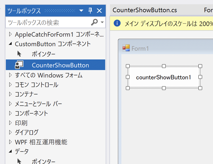Expand the コモン コントロール group
This screenshot has width=213, height=164.
(10, 85)
